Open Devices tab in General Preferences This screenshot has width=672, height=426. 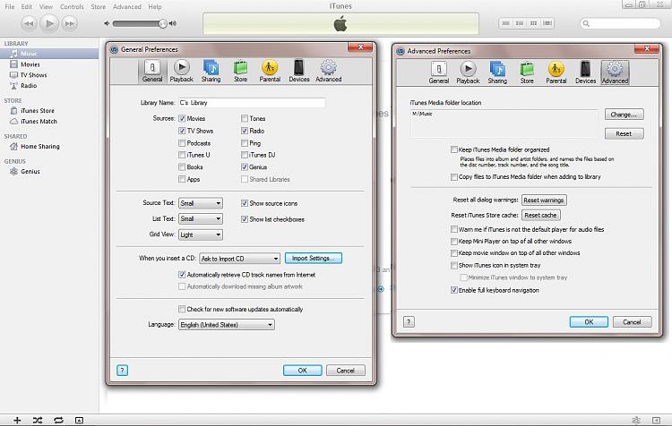298,71
